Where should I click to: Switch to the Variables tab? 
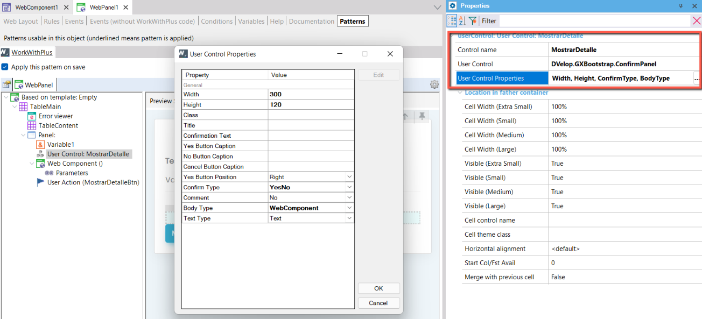pos(252,22)
